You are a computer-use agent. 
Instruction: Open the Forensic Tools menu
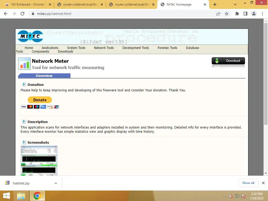click(167, 48)
